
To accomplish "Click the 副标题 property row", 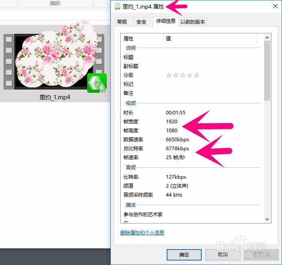I will click(x=191, y=66).
